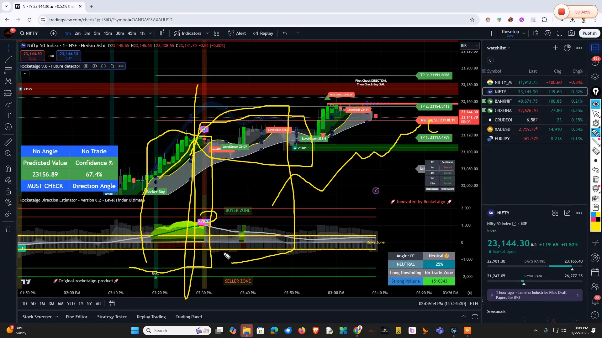The image size is (602, 338).
Task: Take a chart snapshot with camera icon
Action: tap(571, 33)
